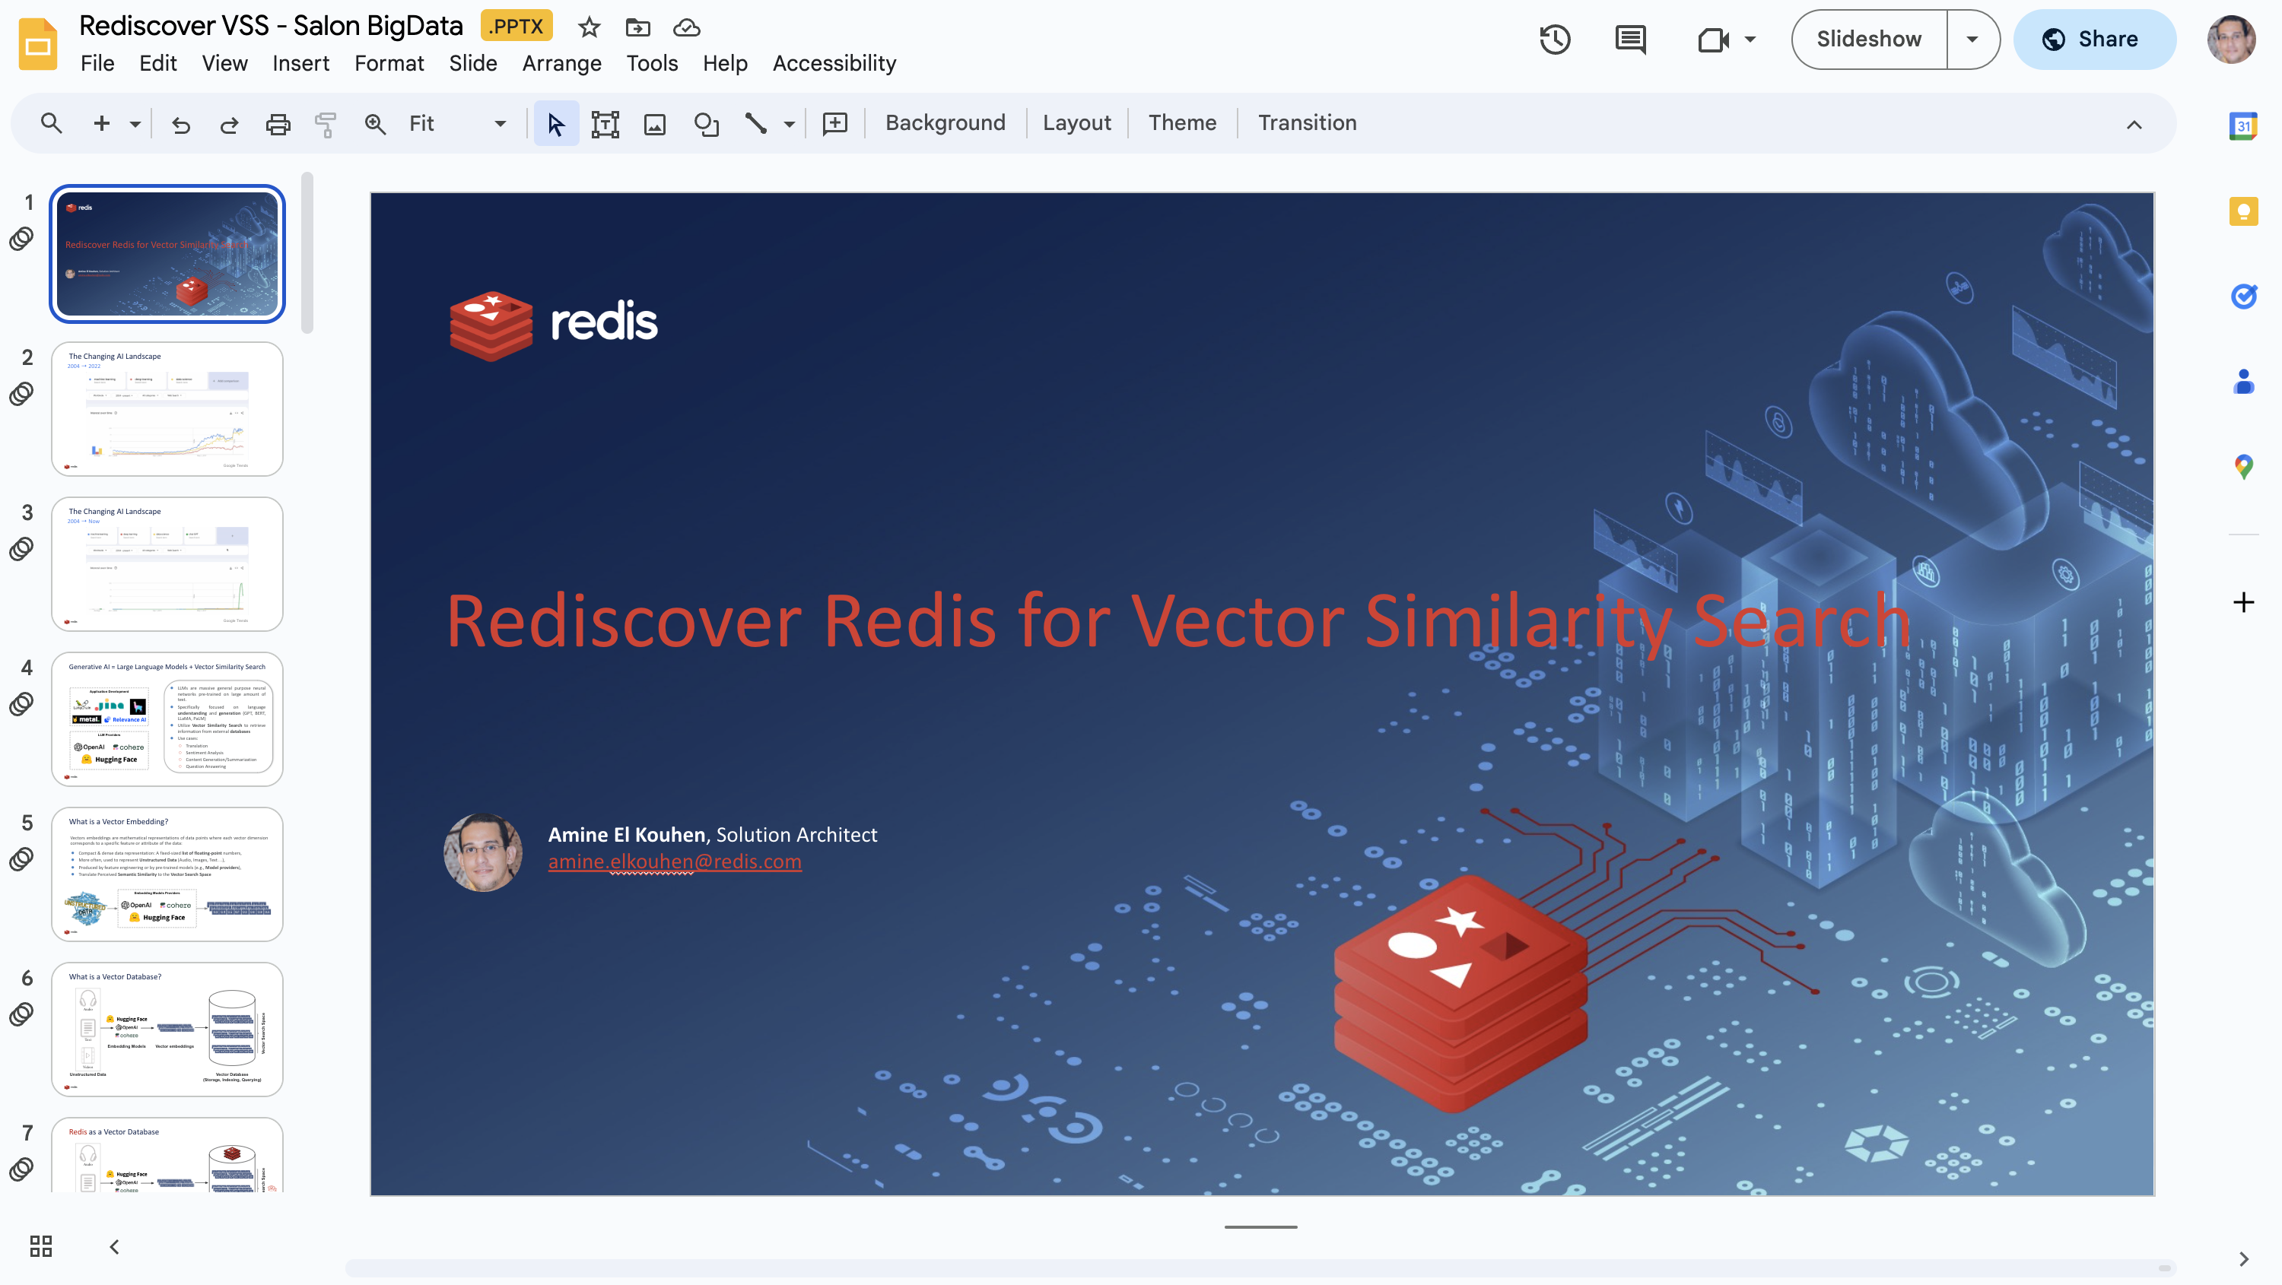
Task: Switch to grid view of slides
Action: point(41,1246)
